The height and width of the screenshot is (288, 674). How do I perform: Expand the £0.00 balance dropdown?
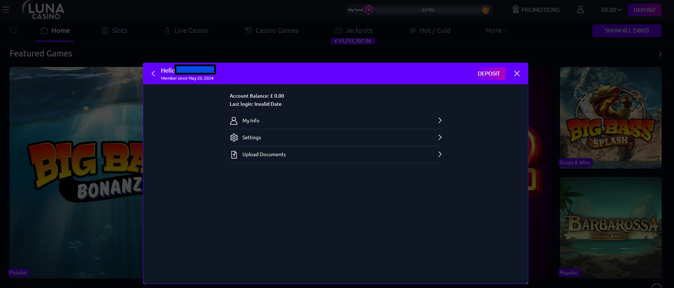[x=611, y=9]
